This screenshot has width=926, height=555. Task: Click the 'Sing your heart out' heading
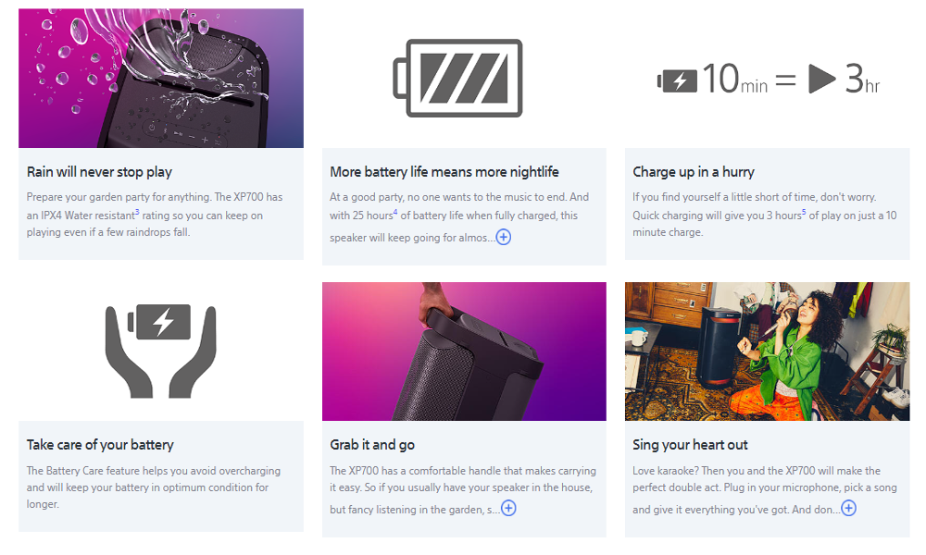pos(690,445)
